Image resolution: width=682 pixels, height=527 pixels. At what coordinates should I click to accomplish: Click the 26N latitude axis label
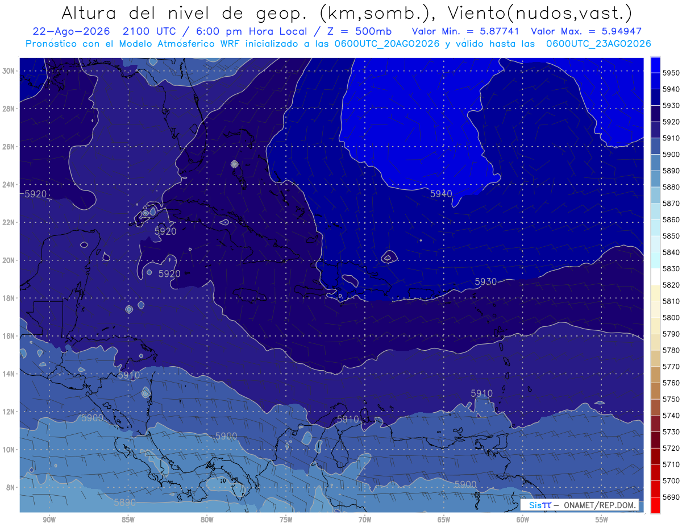pyautogui.click(x=9, y=147)
